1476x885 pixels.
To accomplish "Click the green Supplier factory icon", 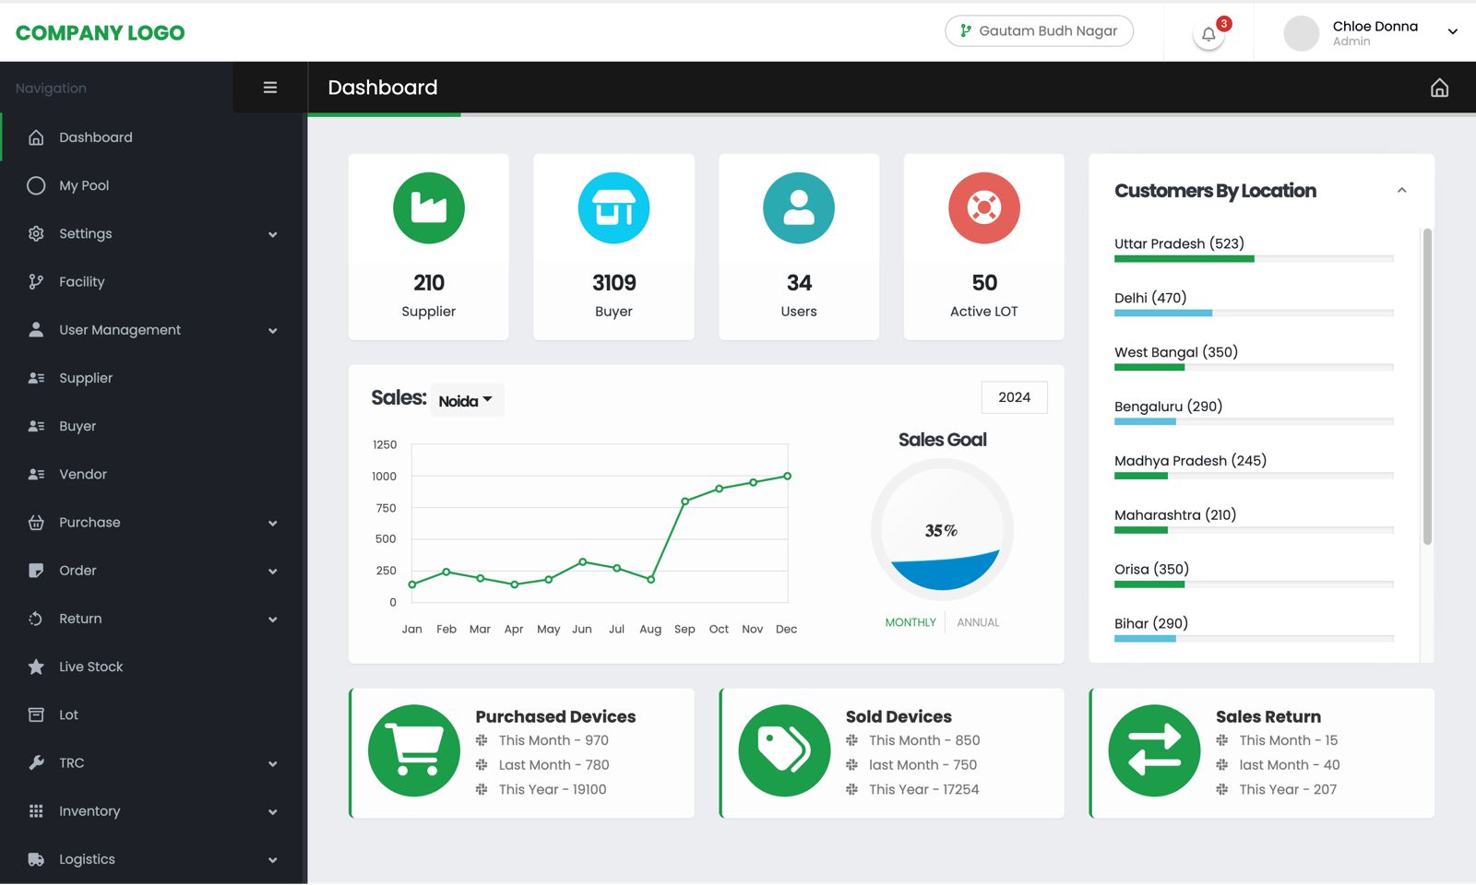I will [x=429, y=208].
